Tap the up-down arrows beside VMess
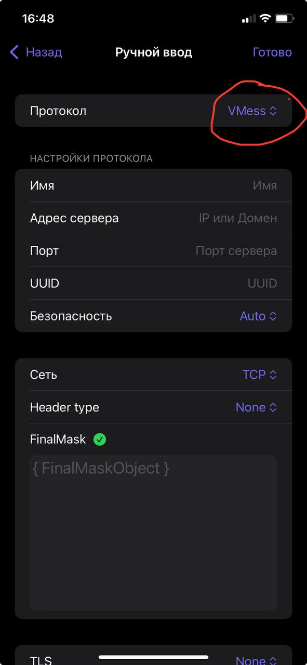 pyautogui.click(x=273, y=111)
